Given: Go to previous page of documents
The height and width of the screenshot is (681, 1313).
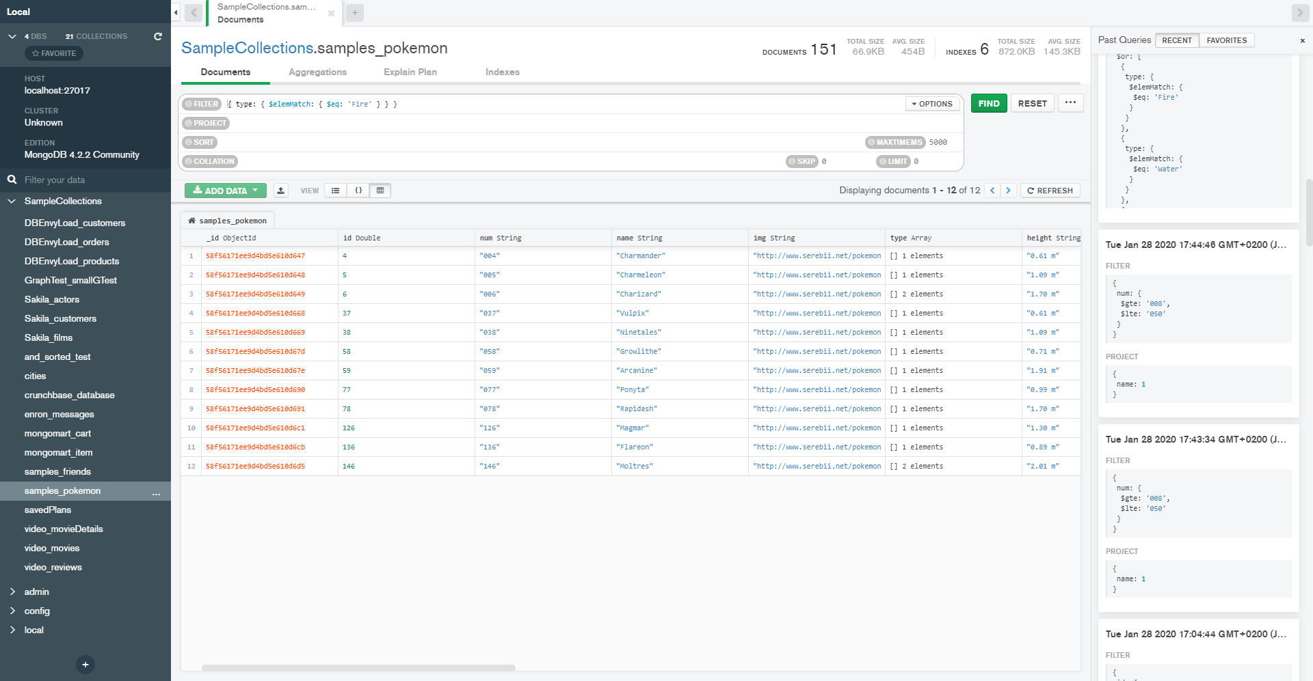Looking at the screenshot, I should (x=992, y=191).
